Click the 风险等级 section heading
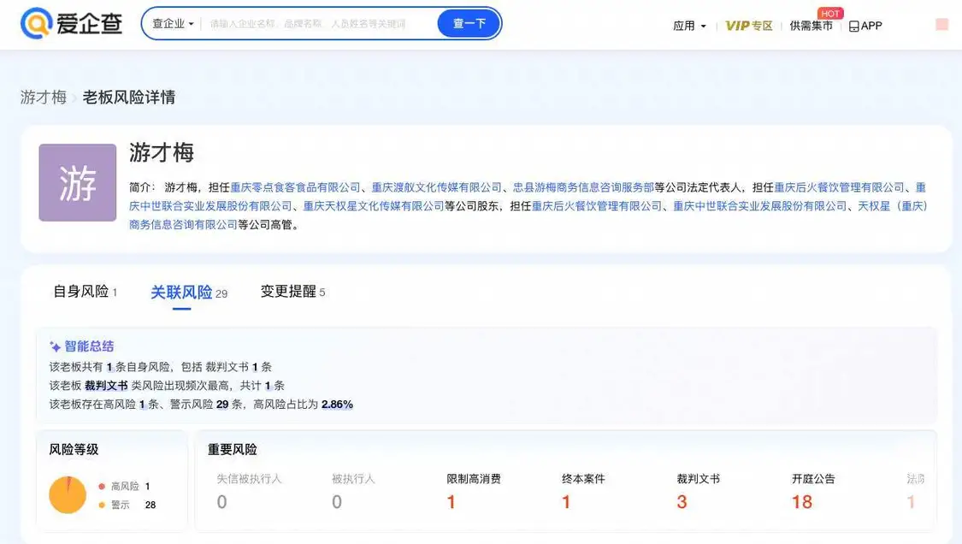Image resolution: width=962 pixels, height=544 pixels. click(74, 449)
